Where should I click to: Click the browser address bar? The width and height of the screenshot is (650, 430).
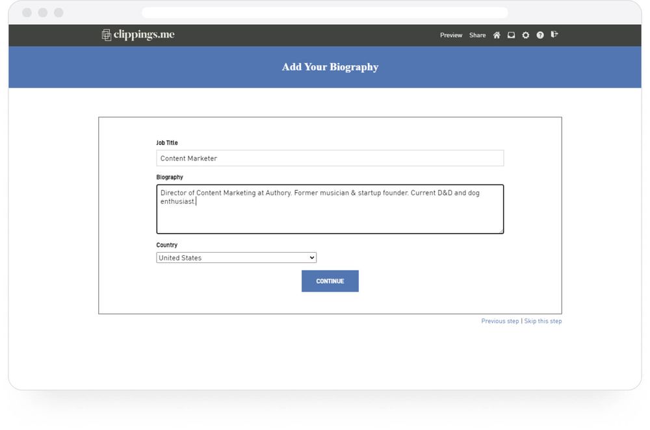pyautogui.click(x=325, y=12)
